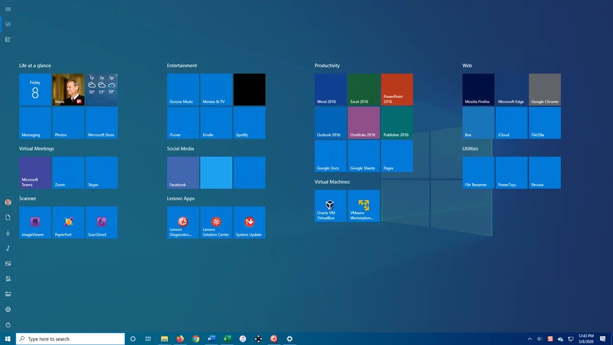
Task: Open the Pictures folder from the Start sidebar
Action: 8,264
